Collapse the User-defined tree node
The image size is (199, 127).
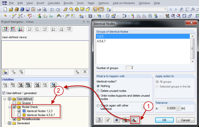[5, 99]
